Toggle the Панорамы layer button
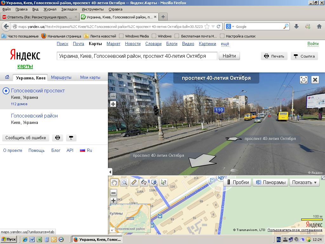The height and width of the screenshot is (244, 325). 270,182
